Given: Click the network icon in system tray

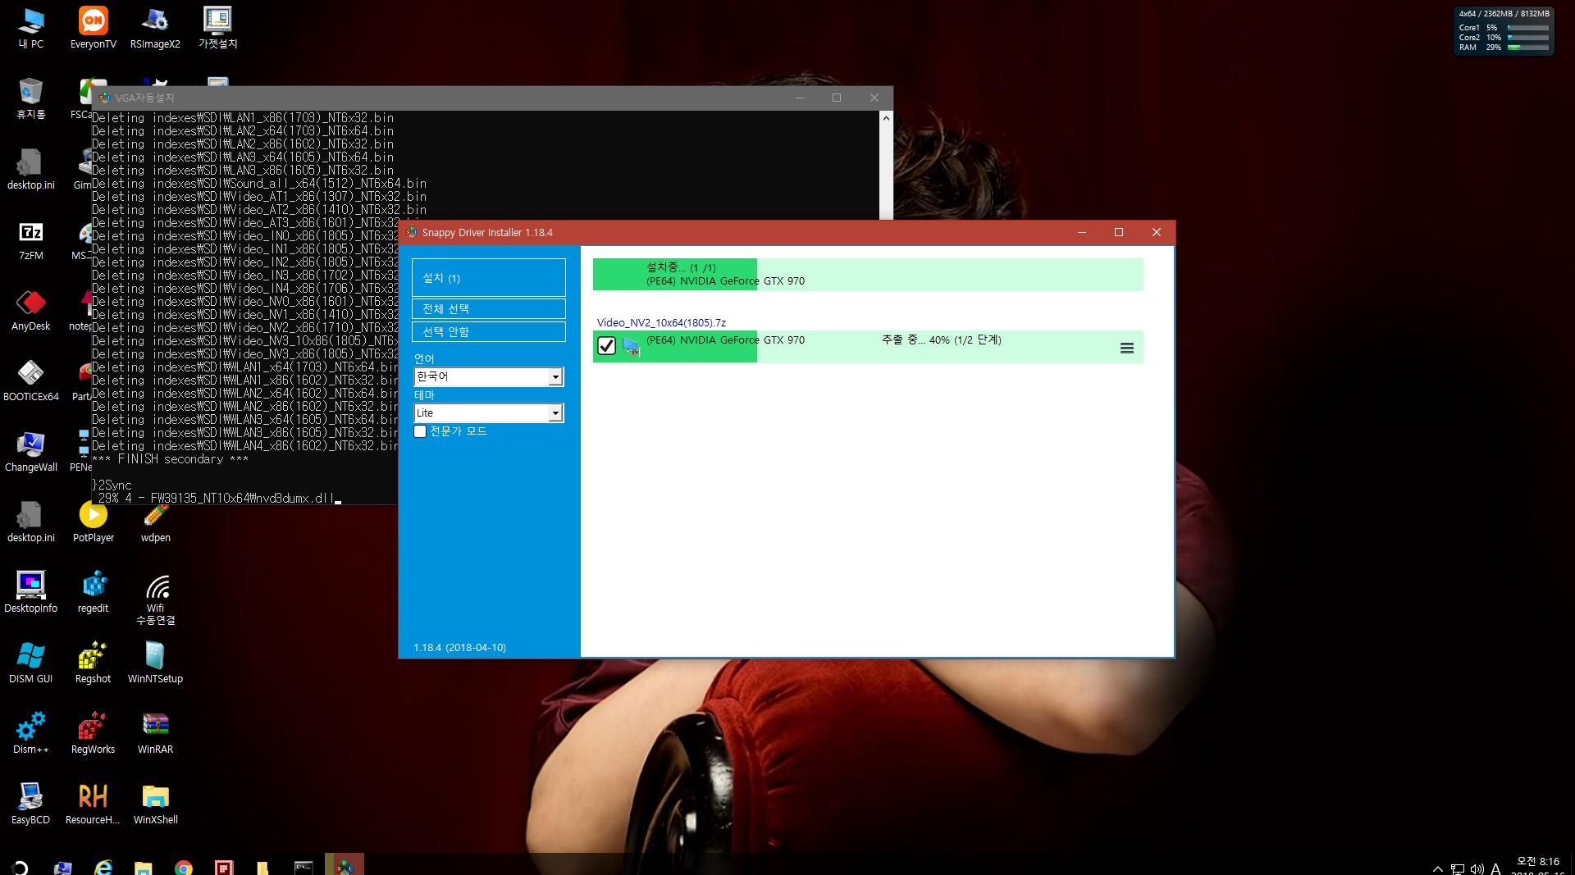Looking at the screenshot, I should click(1457, 868).
